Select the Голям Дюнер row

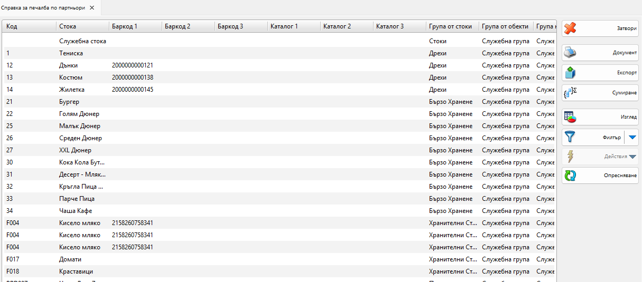[79, 114]
